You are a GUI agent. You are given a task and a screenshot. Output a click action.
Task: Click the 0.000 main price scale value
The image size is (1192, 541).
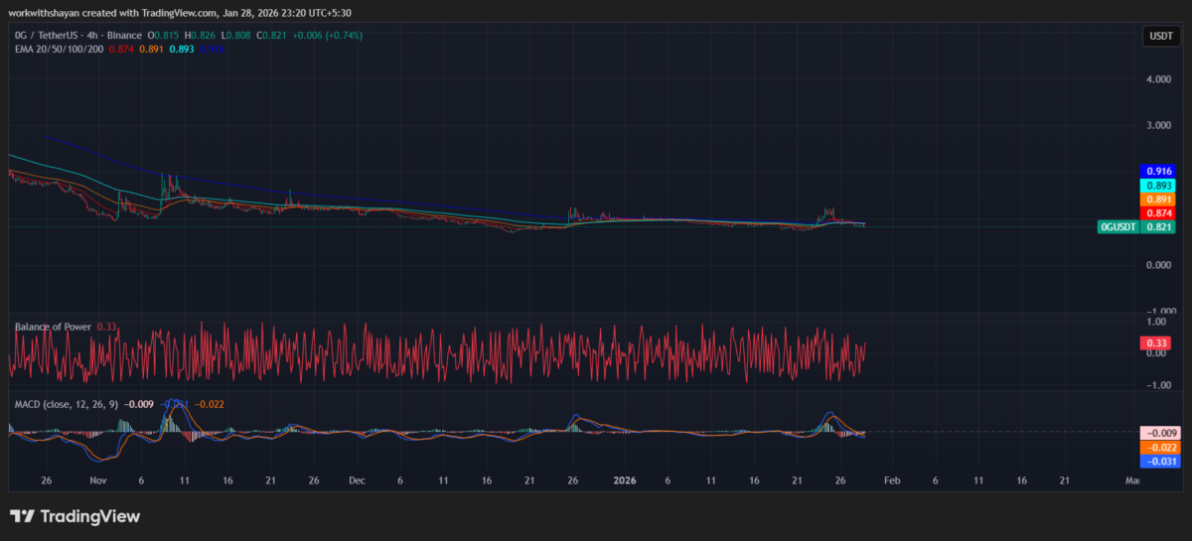click(1159, 265)
